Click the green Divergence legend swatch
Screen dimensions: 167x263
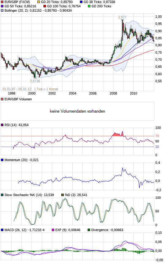tap(89, 230)
